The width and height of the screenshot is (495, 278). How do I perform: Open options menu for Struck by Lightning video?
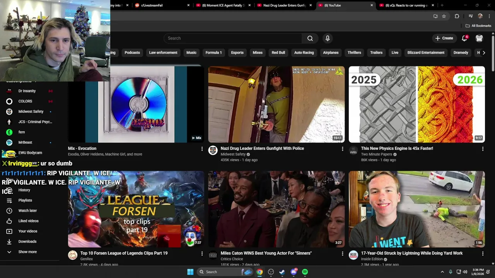[x=483, y=254]
